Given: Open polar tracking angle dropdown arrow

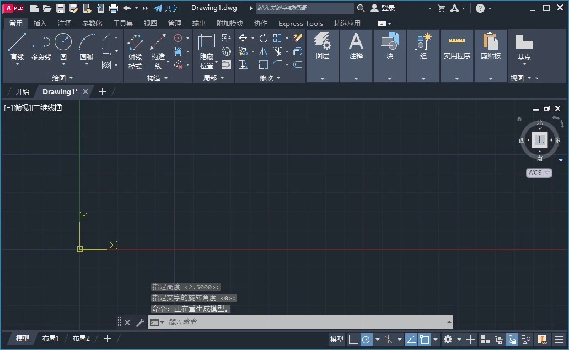Looking at the screenshot, I should tap(377, 340).
